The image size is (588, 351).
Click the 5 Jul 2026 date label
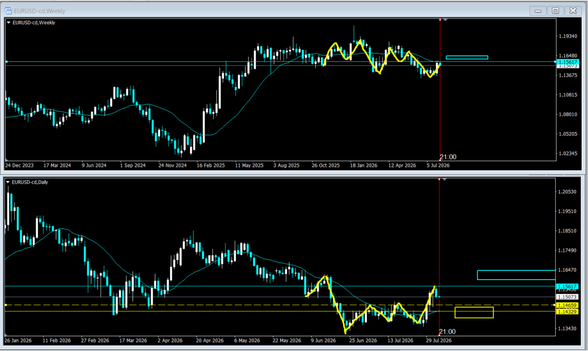(x=438, y=165)
